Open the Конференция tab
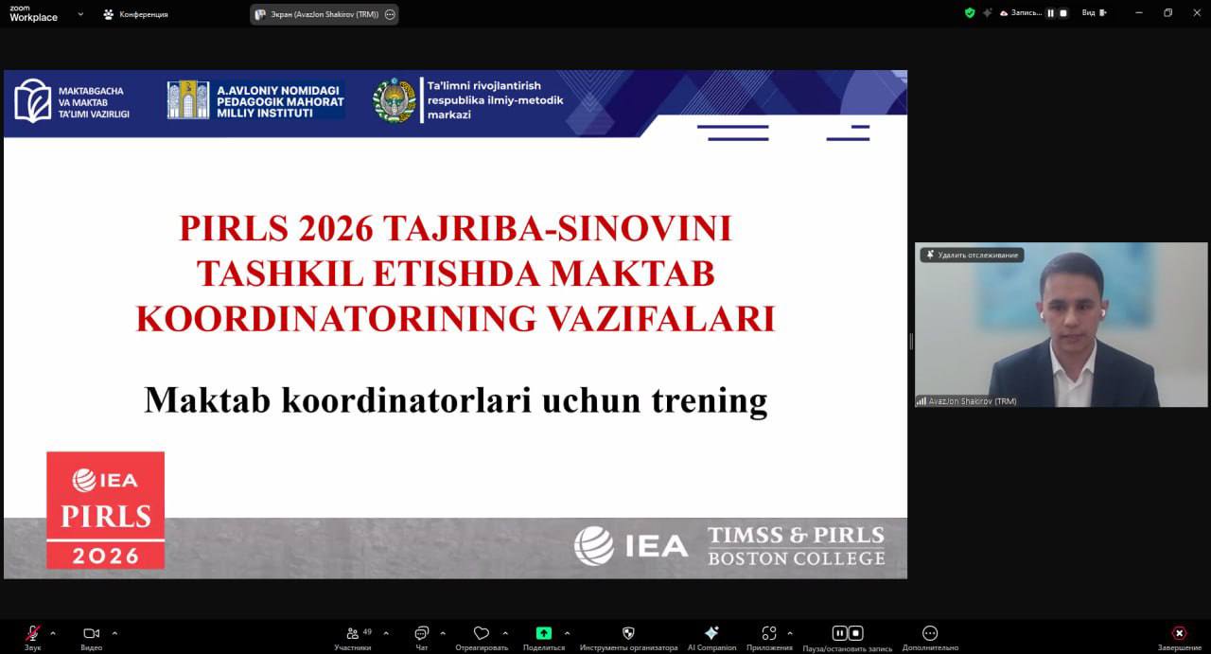 tap(135, 14)
